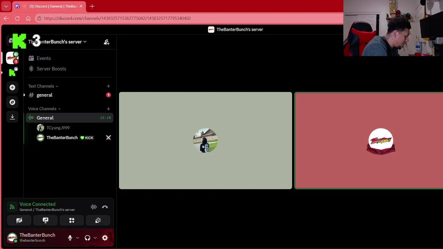Open TheBanterBunch's server dropdown menu
The height and width of the screenshot is (249, 443).
click(57, 42)
